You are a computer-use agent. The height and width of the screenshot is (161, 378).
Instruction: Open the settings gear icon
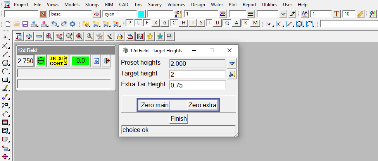point(72,24)
